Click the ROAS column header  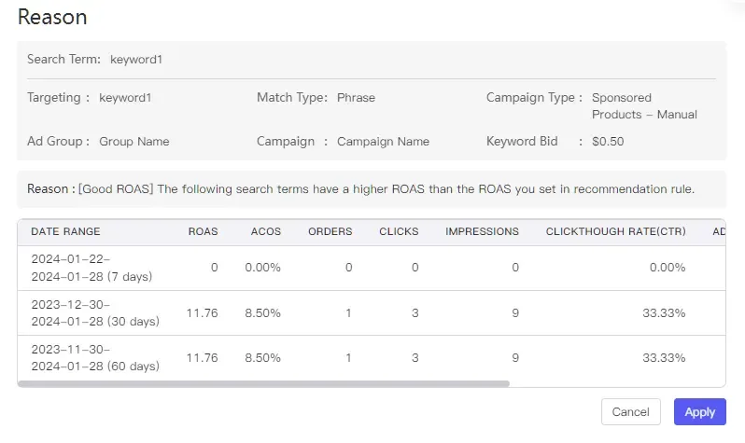(x=203, y=231)
